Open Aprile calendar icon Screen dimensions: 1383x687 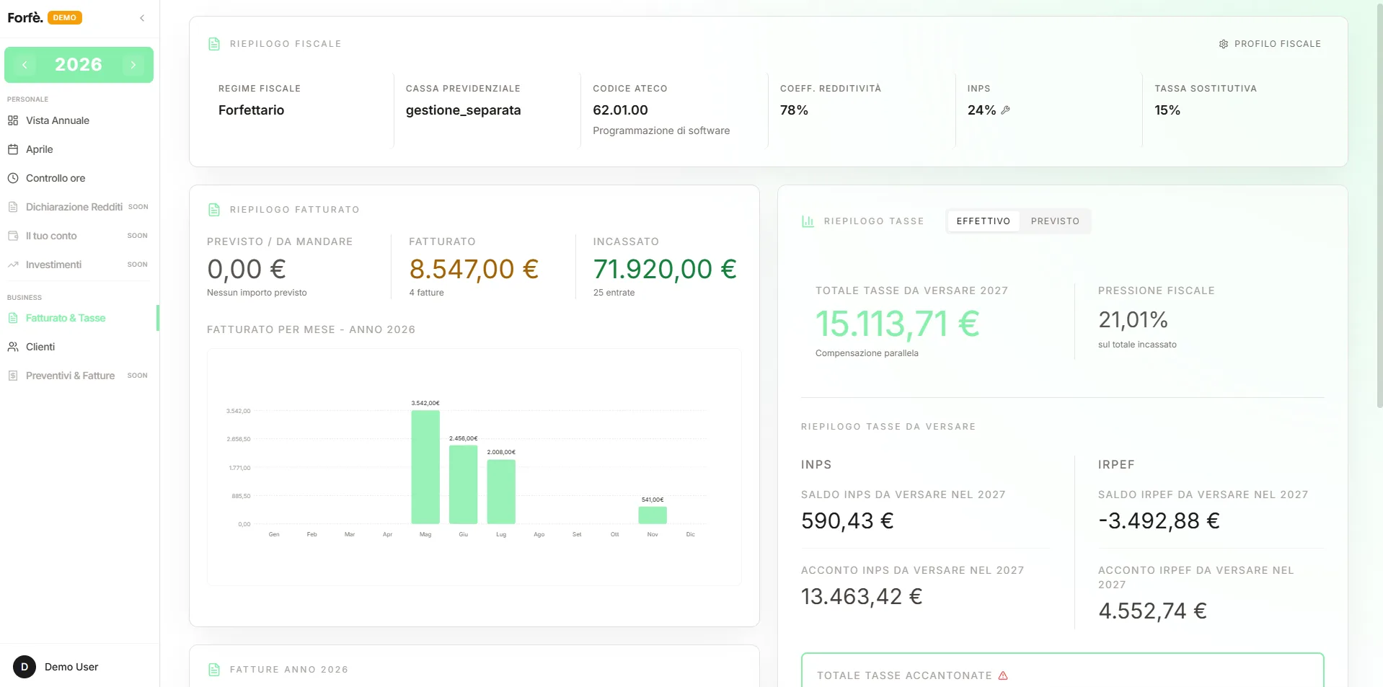coord(13,149)
